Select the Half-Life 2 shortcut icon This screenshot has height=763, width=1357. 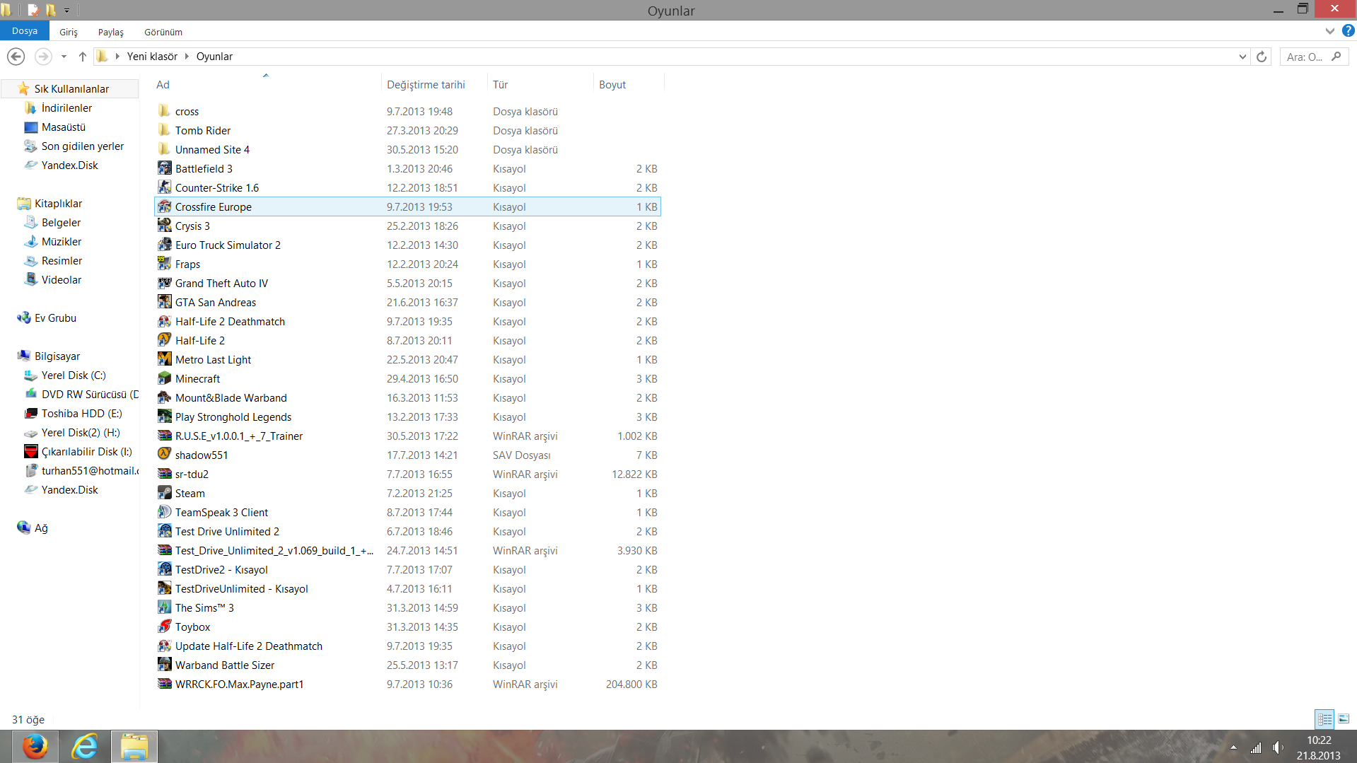coord(164,340)
